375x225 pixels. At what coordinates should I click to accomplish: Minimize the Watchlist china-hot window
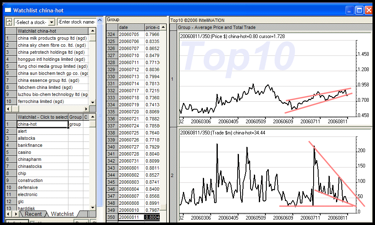(350, 10)
